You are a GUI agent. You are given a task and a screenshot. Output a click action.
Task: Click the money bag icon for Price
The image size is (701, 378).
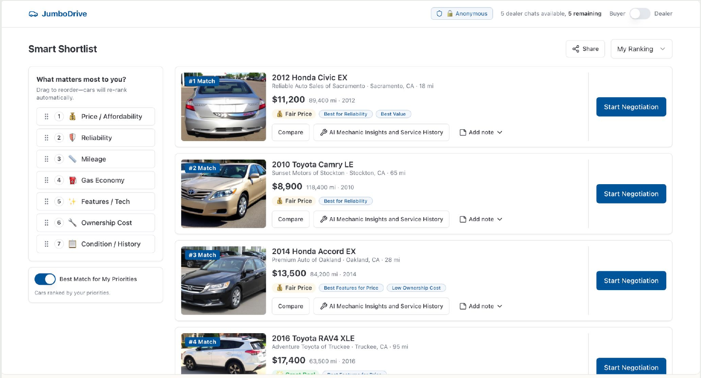tap(73, 116)
